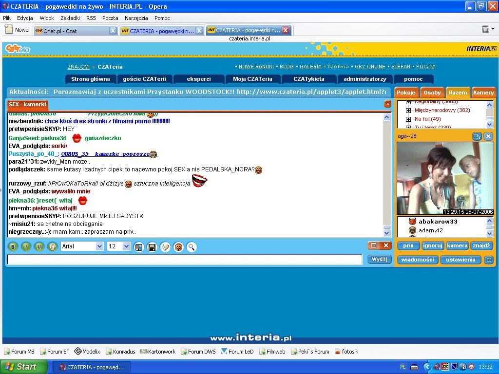Follow the NOWE RANDKI link

pyautogui.click(x=256, y=66)
